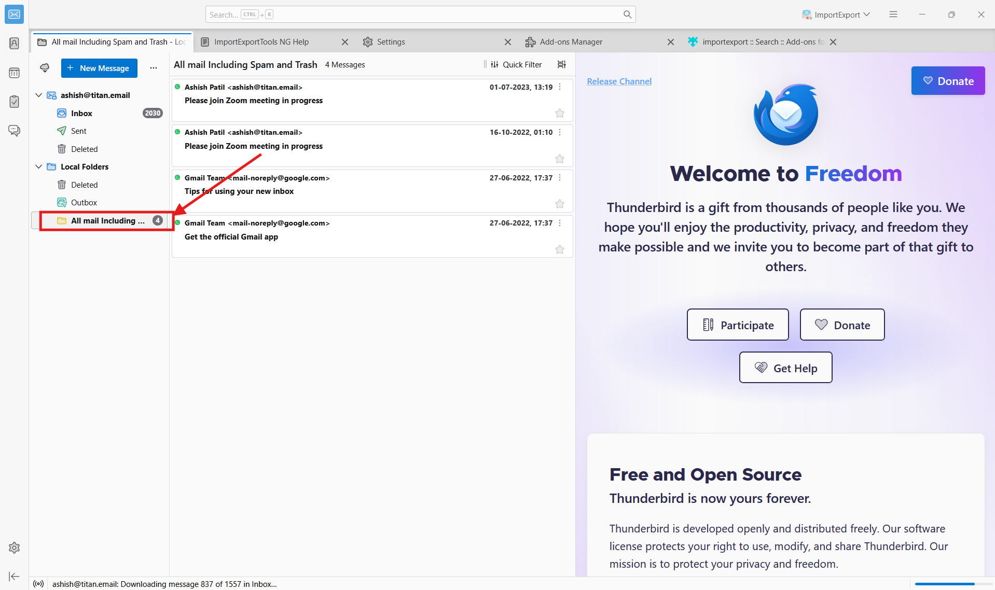Collapse the spaces toolbar
Screen dimensions: 995x590
point(14,577)
